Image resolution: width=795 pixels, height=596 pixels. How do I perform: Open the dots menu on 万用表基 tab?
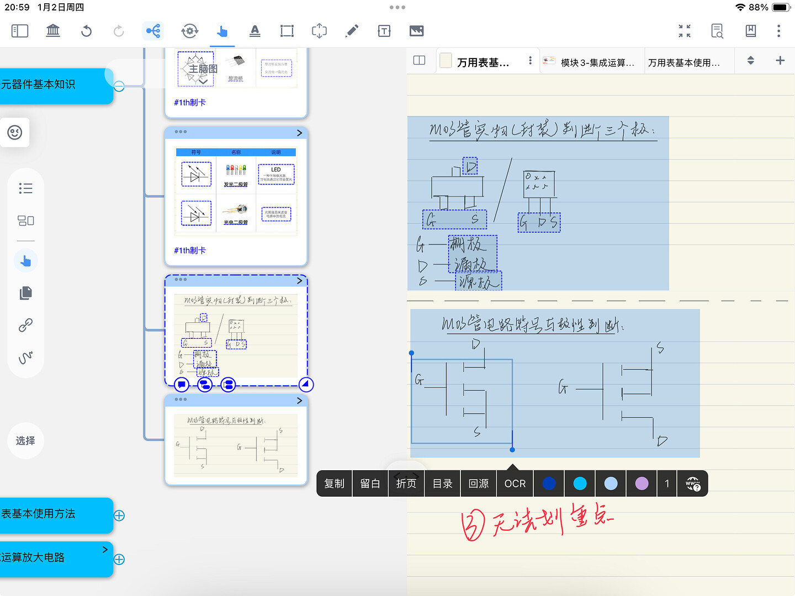tap(530, 61)
